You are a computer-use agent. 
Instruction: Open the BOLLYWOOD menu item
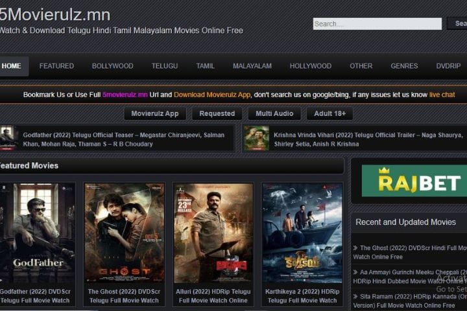point(113,66)
